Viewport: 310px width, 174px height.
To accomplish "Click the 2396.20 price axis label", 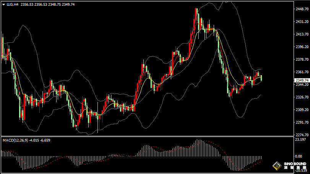I will tap(302, 47).
